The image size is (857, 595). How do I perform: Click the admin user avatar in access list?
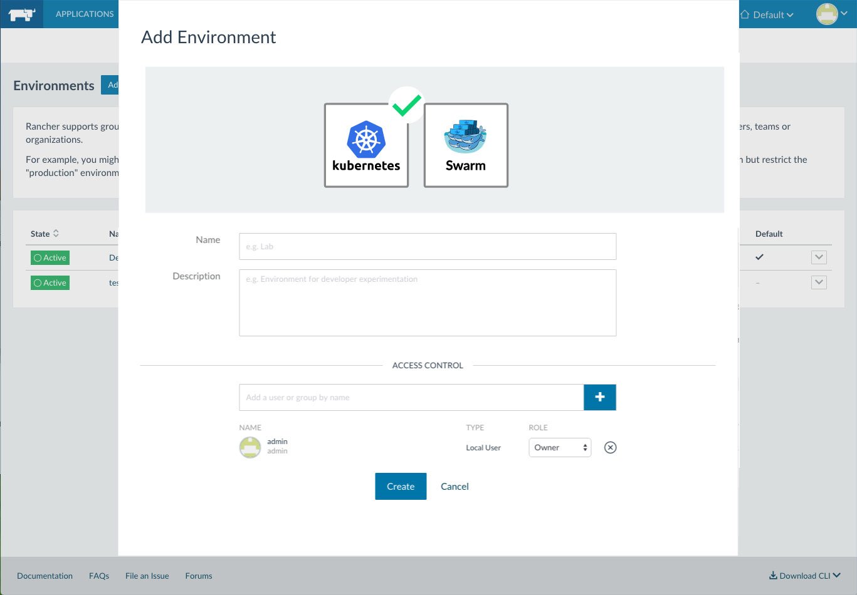click(x=250, y=447)
